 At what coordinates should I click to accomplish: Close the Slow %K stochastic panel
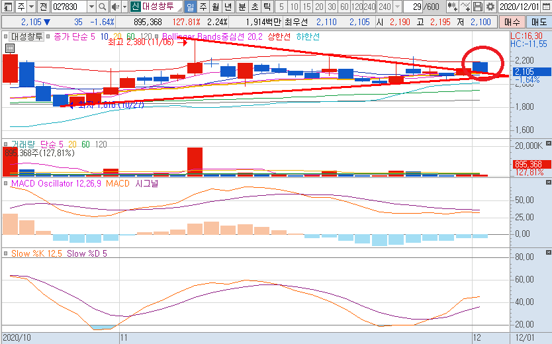click(x=548, y=252)
